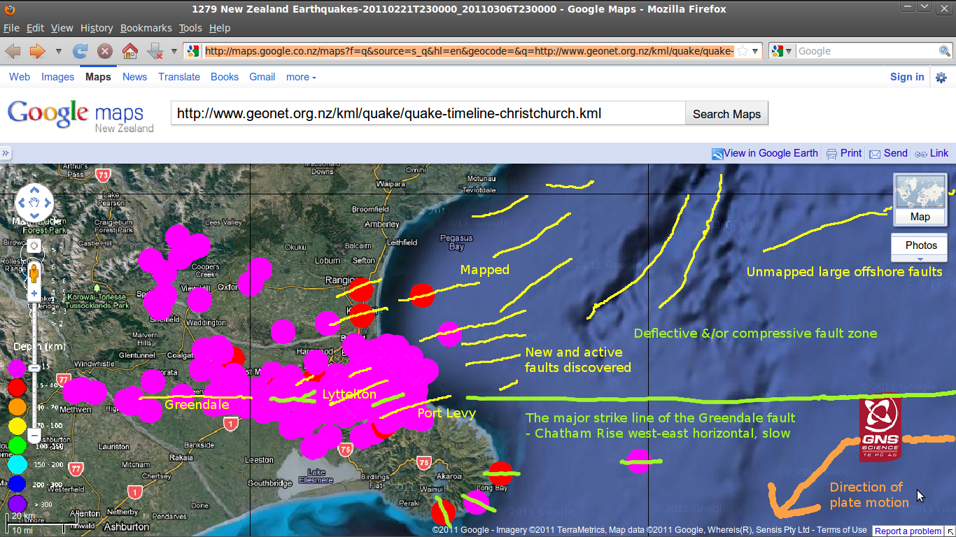Stop loading the page
The image size is (956, 537).
coord(105,51)
